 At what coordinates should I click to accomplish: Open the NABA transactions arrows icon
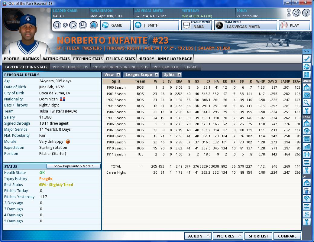(x=306, y=162)
